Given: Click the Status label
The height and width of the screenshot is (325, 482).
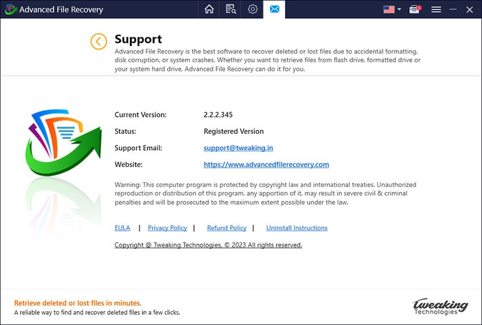Looking at the screenshot, I should pyautogui.click(x=125, y=131).
